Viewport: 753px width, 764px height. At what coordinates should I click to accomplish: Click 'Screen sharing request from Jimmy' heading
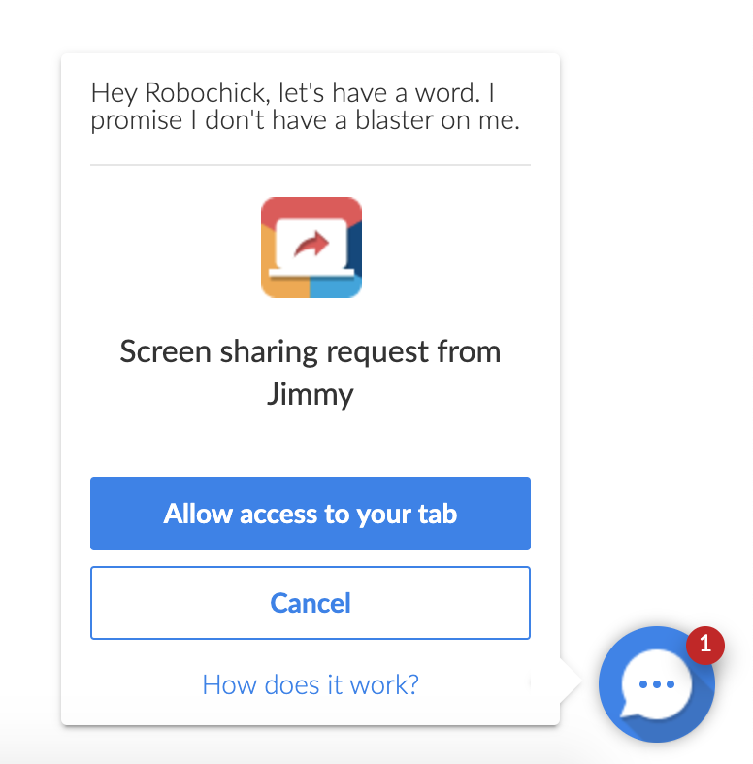[311, 373]
